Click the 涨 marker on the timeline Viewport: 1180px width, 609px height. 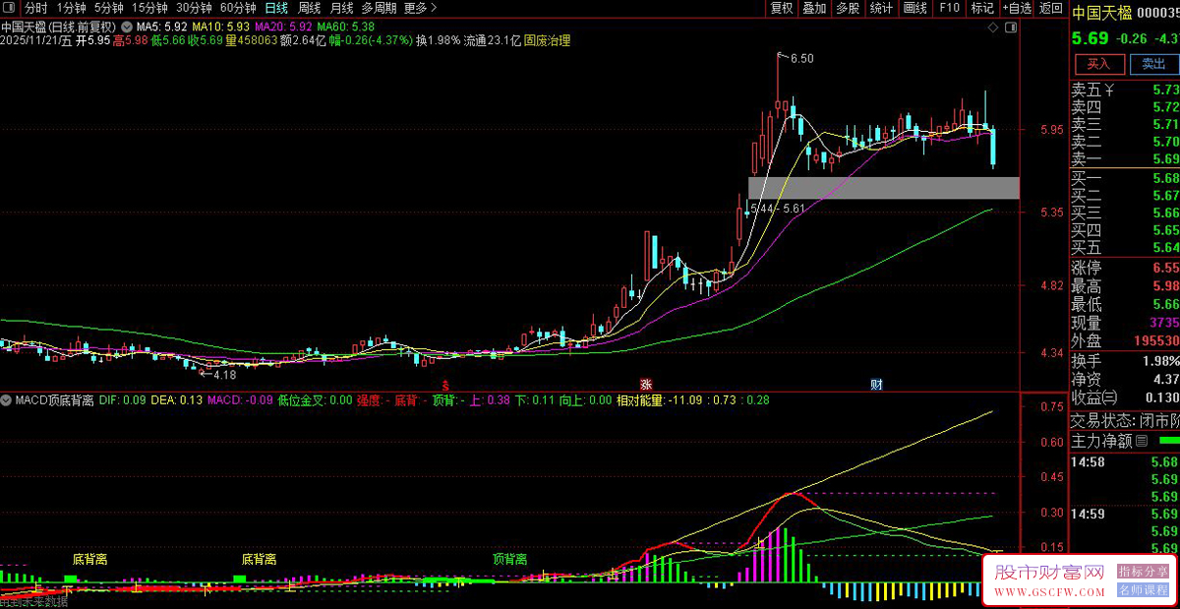tap(646, 384)
